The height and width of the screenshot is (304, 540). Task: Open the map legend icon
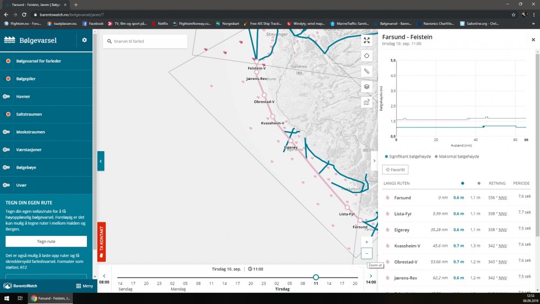click(367, 102)
